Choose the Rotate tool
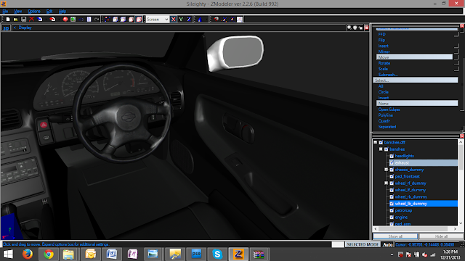The width and height of the screenshot is (465, 261). coord(384,63)
